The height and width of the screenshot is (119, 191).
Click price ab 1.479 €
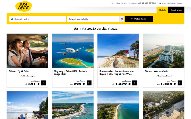pyautogui.click(x=121, y=84)
